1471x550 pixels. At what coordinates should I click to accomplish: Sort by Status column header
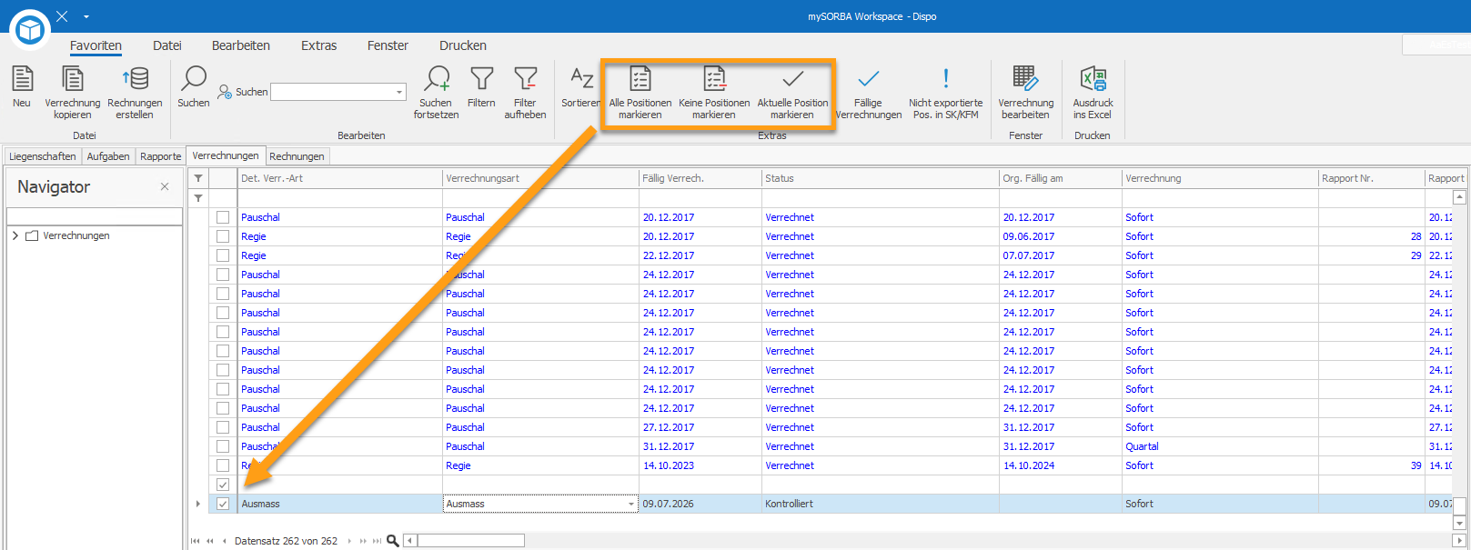tap(881, 178)
